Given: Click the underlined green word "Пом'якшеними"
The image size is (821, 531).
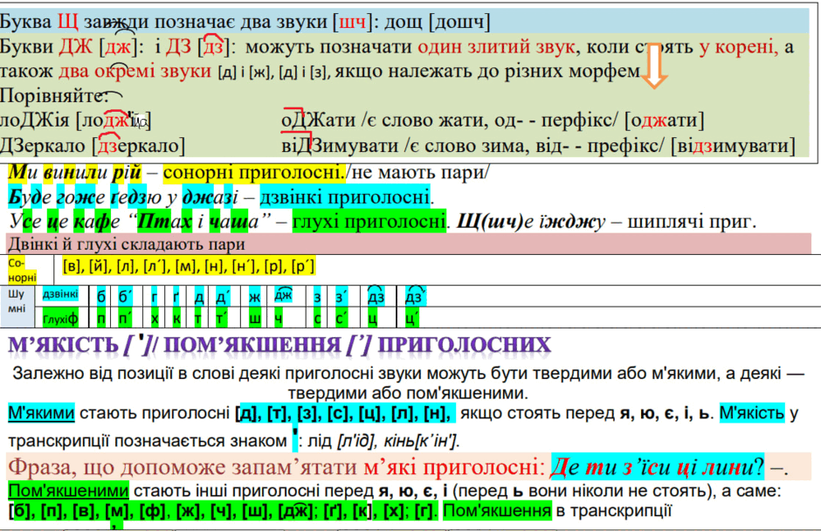Looking at the screenshot, I should pos(69,491).
